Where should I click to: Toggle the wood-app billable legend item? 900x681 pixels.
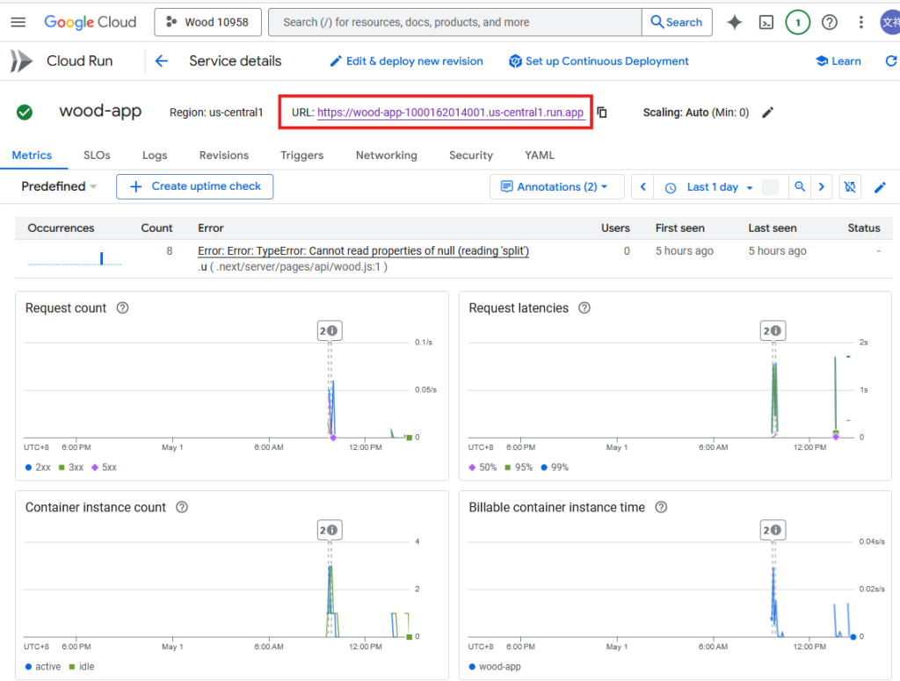point(495,667)
